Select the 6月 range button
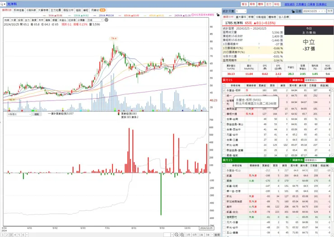The image size is (334, 237). point(195,235)
